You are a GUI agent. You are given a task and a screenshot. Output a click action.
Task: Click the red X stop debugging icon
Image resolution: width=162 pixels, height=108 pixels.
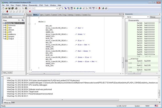[30, 12]
